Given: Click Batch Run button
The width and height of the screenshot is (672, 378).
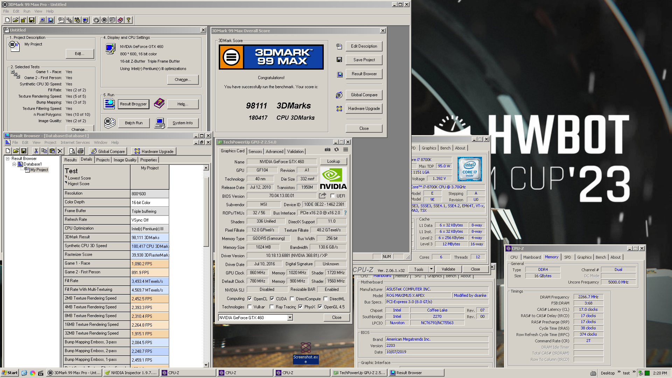Looking at the screenshot, I should coord(134,123).
